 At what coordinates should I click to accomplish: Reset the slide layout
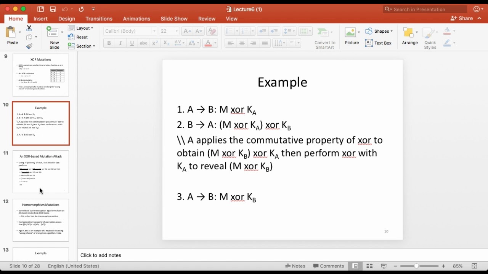(x=78, y=37)
